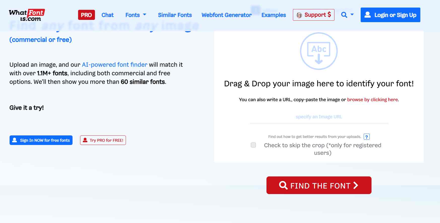440x223 pixels.
Task: Click the red PRO badge
Action: (x=86, y=15)
